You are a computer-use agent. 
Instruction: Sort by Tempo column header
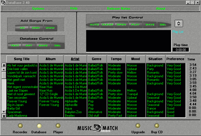tap(116, 59)
